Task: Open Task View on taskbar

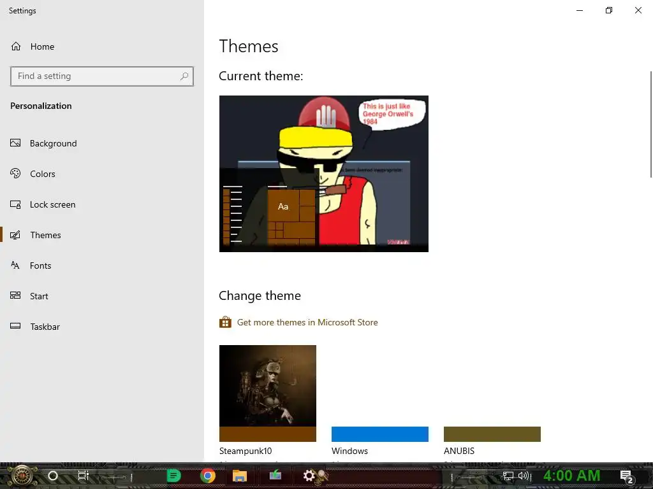Action: point(84,476)
